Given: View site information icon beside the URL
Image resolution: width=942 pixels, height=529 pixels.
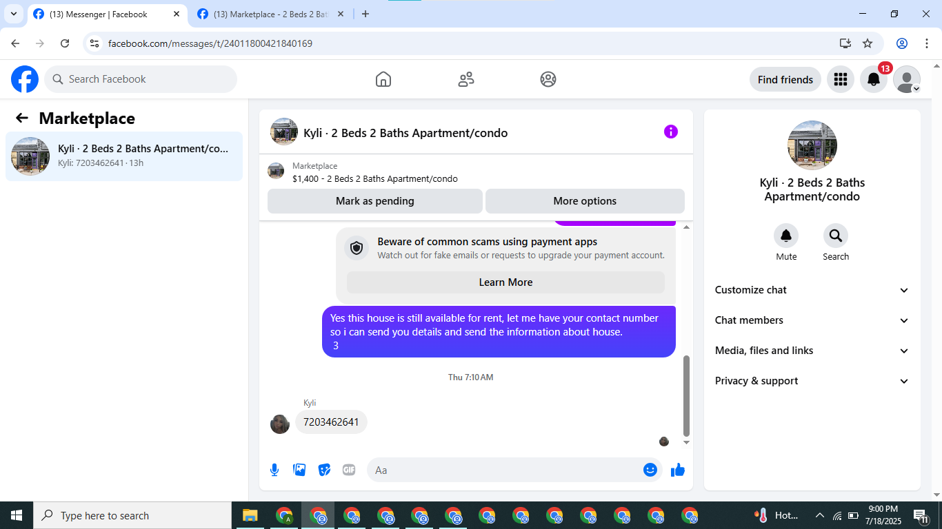Looking at the screenshot, I should pos(95,43).
